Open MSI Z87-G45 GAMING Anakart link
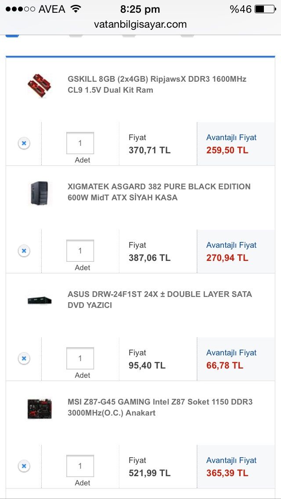 point(160,407)
